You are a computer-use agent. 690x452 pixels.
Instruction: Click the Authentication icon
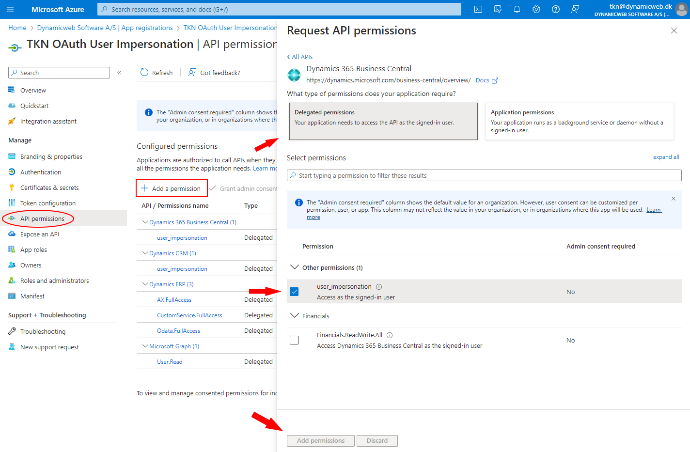click(12, 172)
